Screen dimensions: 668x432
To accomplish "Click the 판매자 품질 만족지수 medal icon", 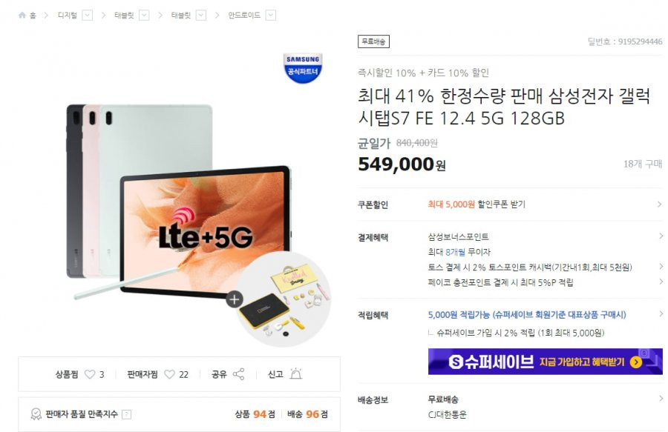I will [x=36, y=414].
